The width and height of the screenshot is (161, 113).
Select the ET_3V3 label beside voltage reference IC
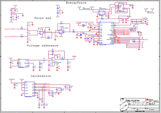click(10, 58)
